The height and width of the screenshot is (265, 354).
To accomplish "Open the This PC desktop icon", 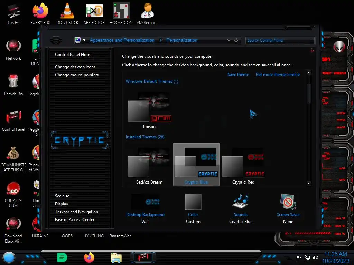I will click(13, 13).
